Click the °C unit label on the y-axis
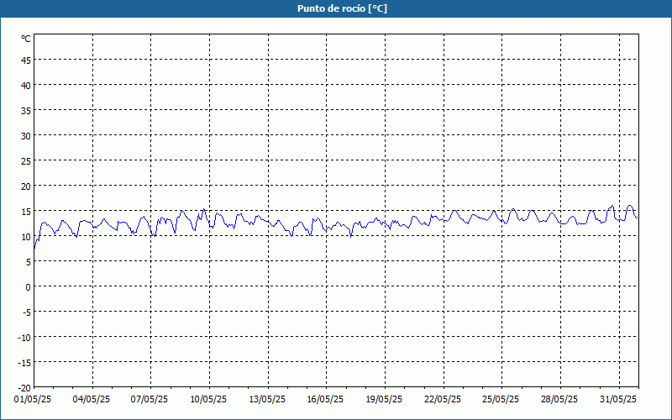 (x=26, y=39)
